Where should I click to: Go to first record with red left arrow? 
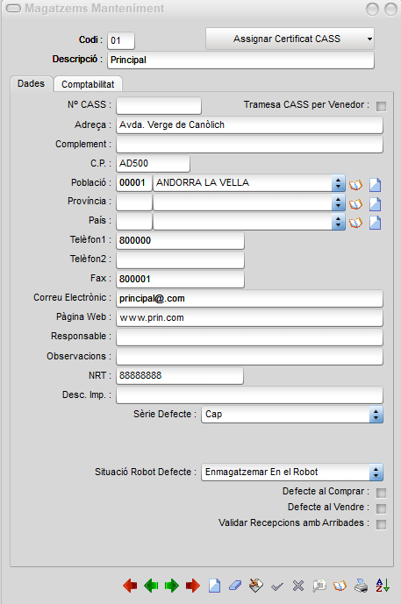click(x=131, y=586)
